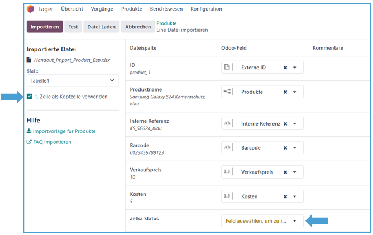The height and width of the screenshot is (235, 373).
Task: Open the Berichtswesen menu
Action: click(166, 9)
